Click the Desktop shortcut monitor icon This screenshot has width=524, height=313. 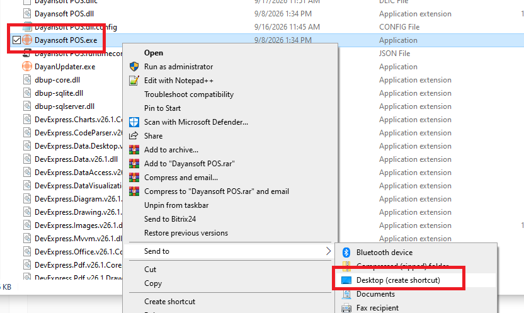[x=346, y=280]
